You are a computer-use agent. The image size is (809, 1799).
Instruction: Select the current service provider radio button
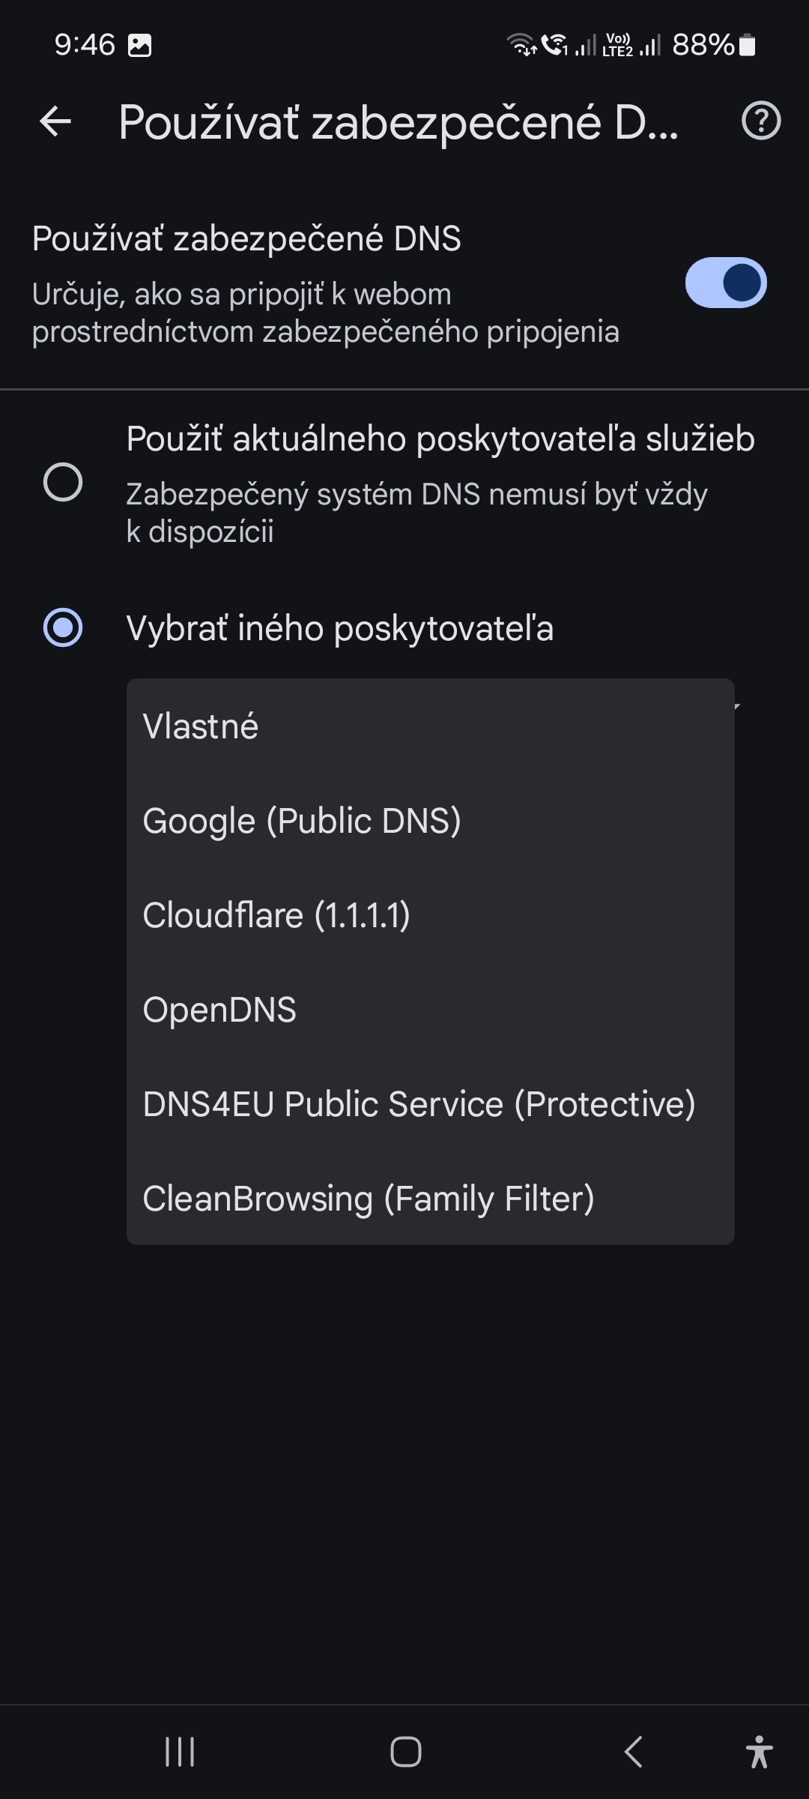point(63,482)
